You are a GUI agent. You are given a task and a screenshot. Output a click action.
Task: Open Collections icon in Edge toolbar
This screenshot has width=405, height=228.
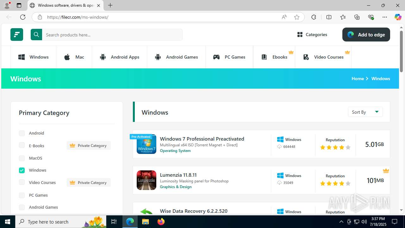click(x=357, y=17)
